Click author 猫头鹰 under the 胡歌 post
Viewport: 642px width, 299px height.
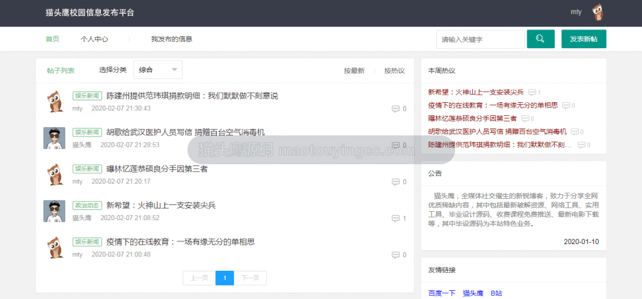(82, 145)
